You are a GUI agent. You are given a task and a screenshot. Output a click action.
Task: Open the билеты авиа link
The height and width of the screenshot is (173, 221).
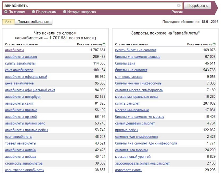[125, 64]
